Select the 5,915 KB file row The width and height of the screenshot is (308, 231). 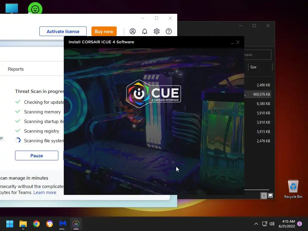click(258, 132)
